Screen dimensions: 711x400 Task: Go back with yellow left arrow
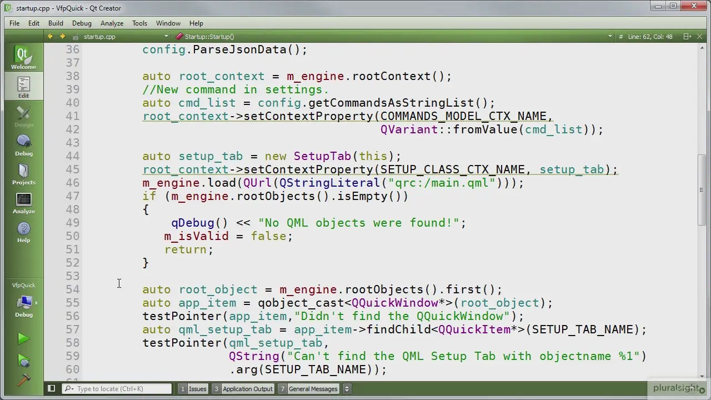coord(50,37)
